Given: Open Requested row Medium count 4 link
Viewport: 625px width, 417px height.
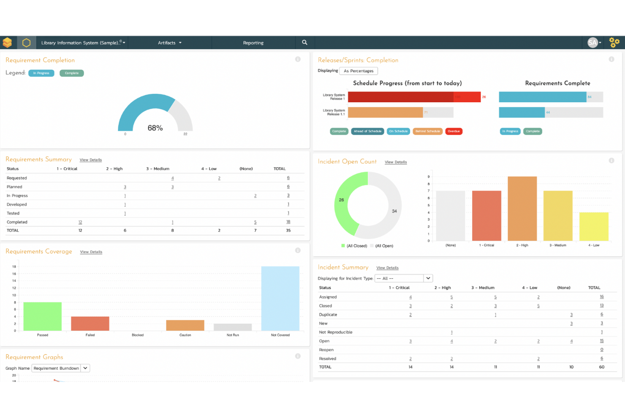Looking at the screenshot, I should 172,178.
